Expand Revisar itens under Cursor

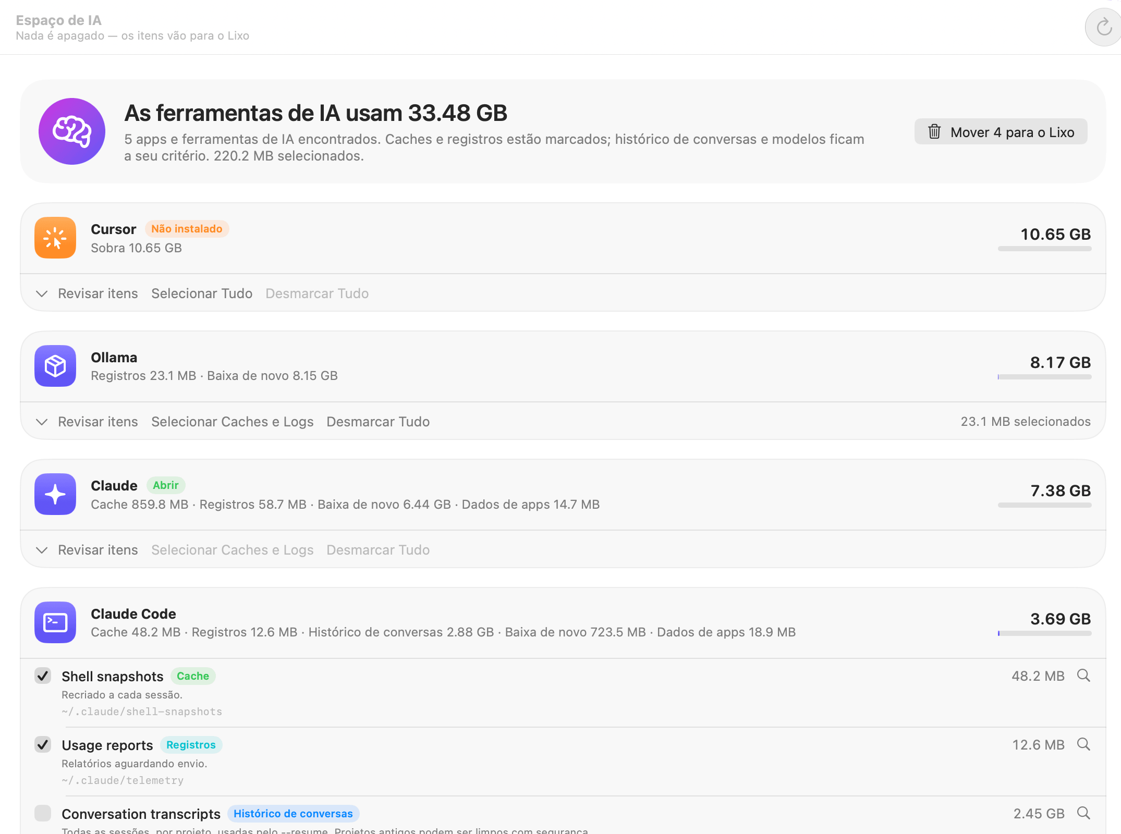87,293
